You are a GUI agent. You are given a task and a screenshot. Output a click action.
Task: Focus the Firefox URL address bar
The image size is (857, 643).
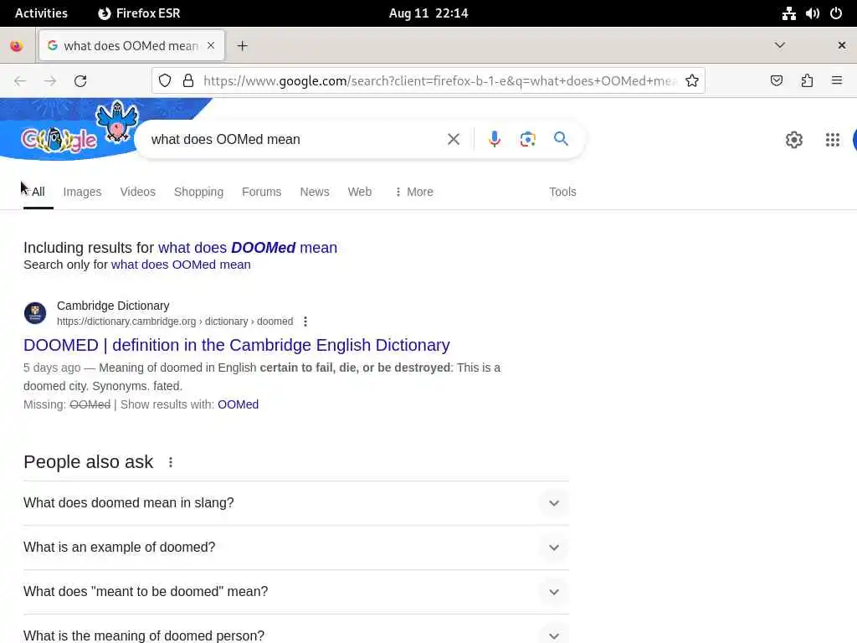tap(440, 81)
